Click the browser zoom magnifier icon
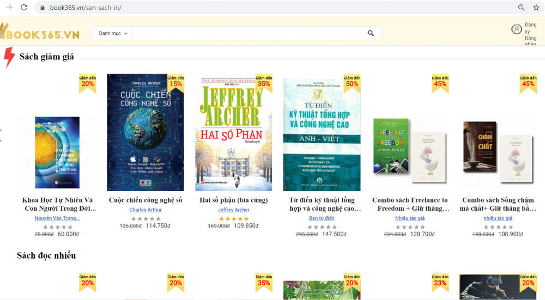The image size is (545, 300). (x=522, y=8)
